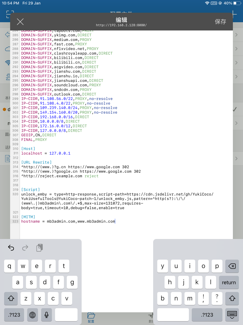Tap the keyboard undo arrow icon
The image size is (243, 325).
[11, 248]
